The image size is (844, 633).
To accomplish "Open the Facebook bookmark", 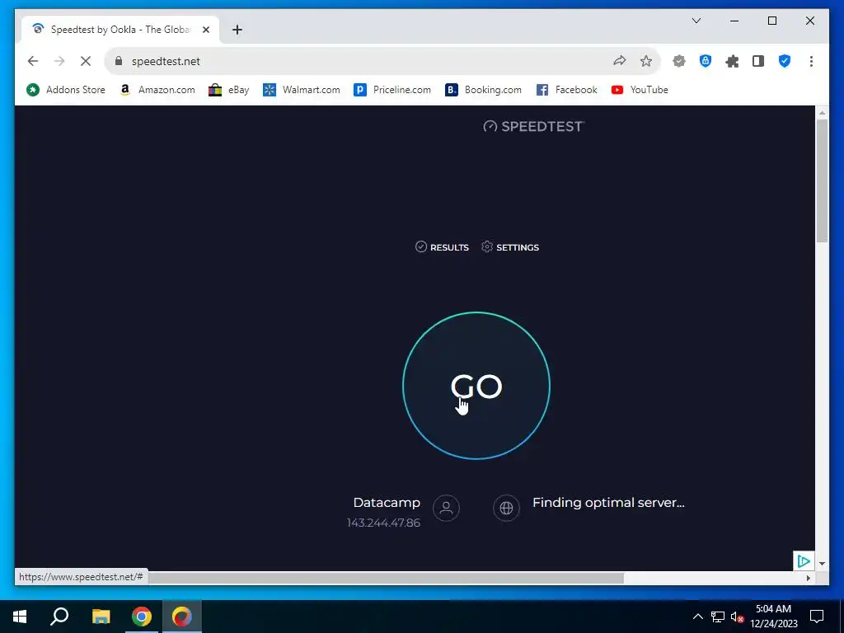I will tap(567, 90).
